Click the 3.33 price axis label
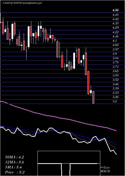 tap(115, 93)
